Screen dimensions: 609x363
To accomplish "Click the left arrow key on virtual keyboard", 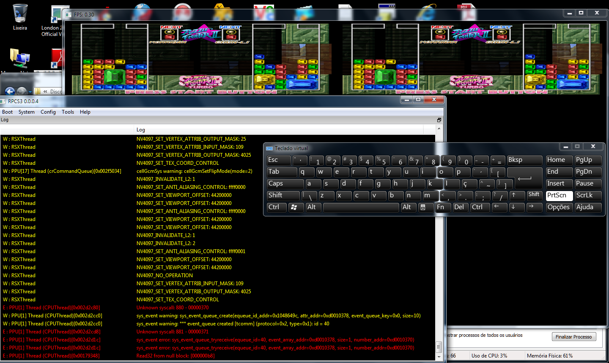I will pyautogui.click(x=499, y=207).
